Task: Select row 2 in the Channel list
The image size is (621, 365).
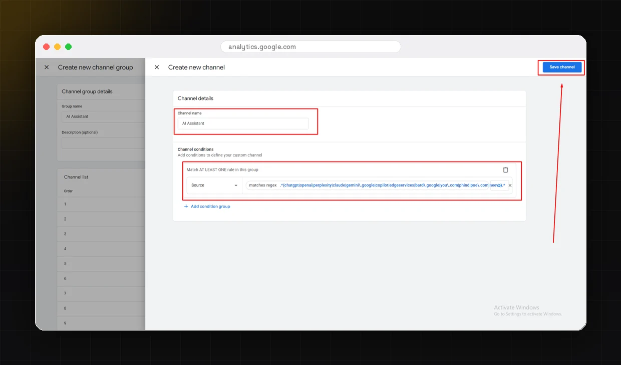Action: [x=101, y=219]
